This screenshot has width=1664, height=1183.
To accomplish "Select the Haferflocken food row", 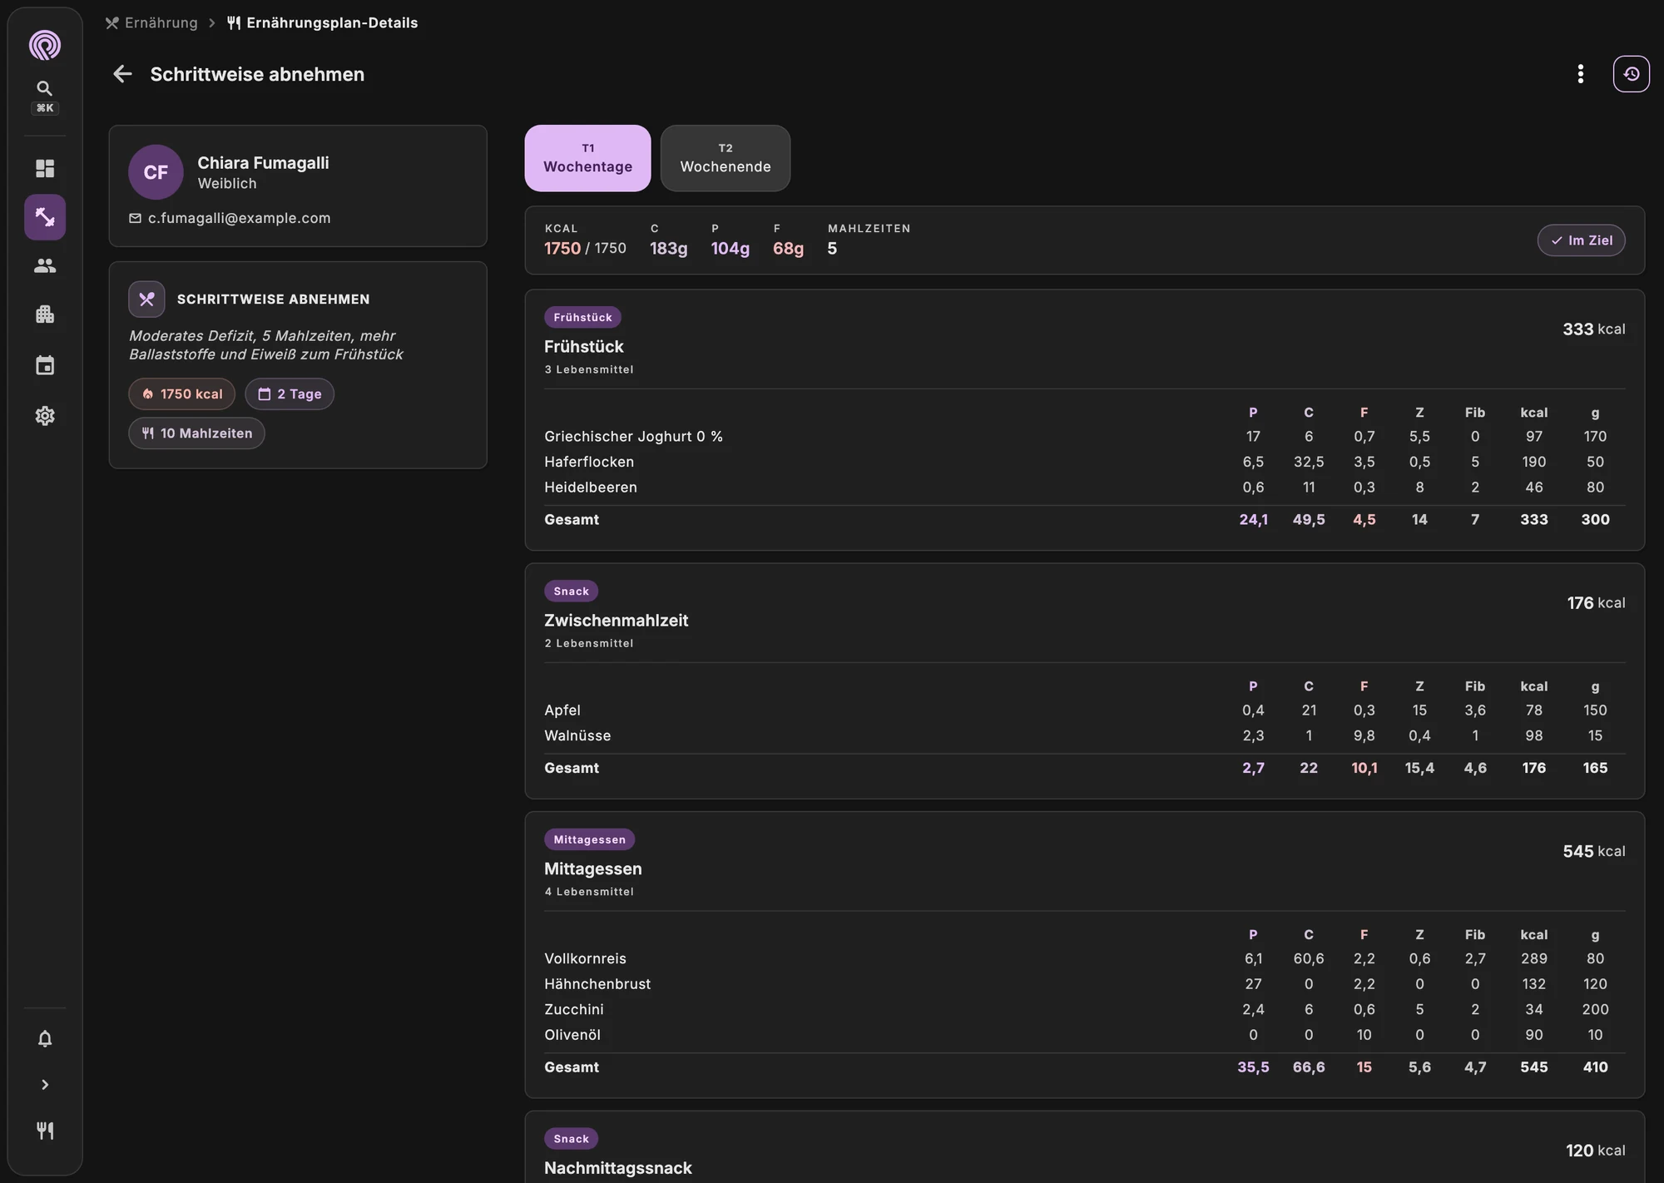I will pos(1085,462).
